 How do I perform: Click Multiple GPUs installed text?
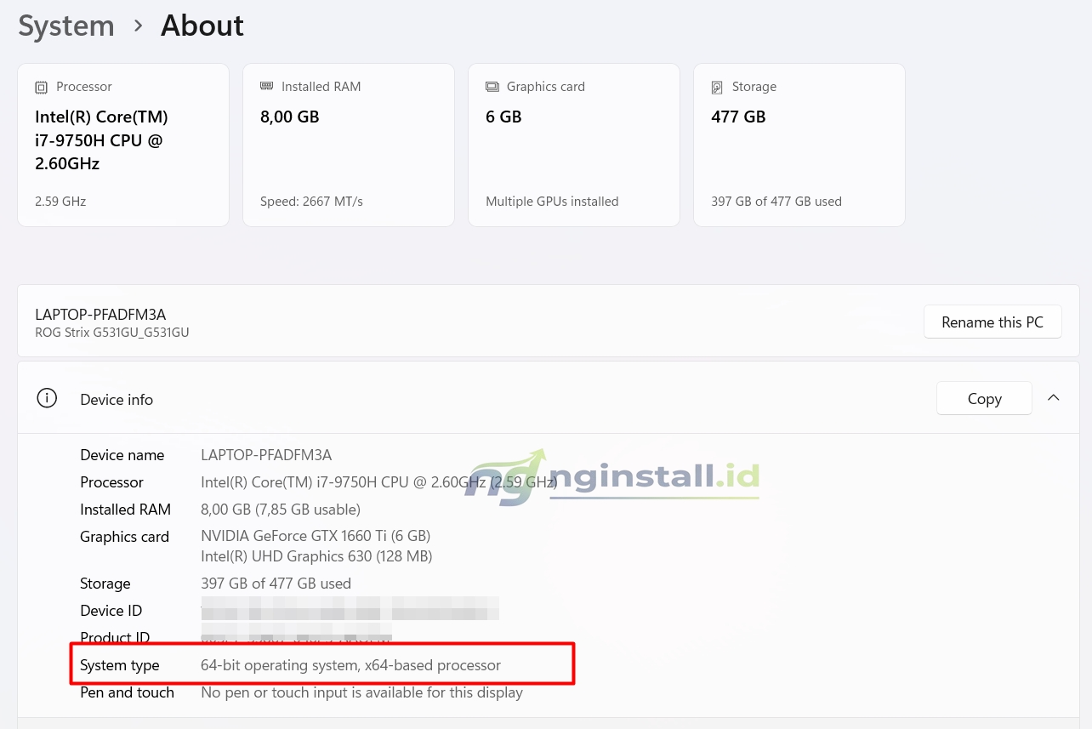tap(552, 202)
